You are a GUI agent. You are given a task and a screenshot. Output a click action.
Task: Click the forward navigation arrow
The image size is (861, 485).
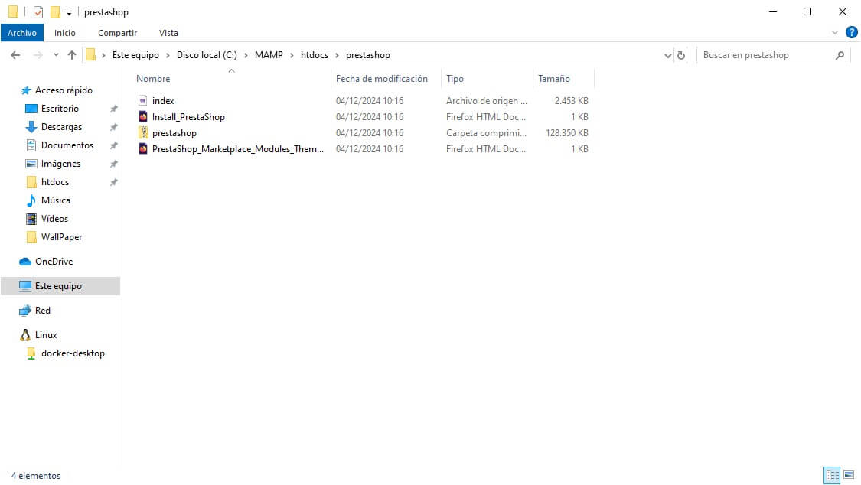[x=38, y=55]
